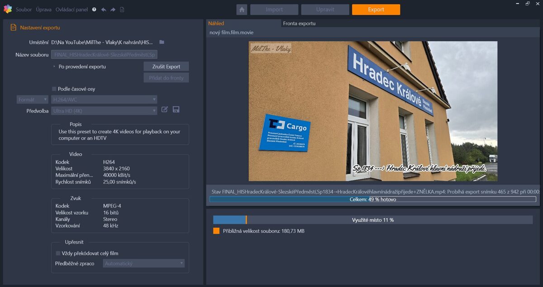Edit the preset with pencil icon
543x287 pixels.
[x=165, y=109]
